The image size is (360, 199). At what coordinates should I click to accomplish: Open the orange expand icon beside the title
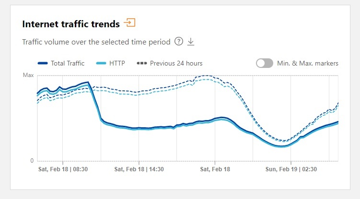(x=129, y=22)
